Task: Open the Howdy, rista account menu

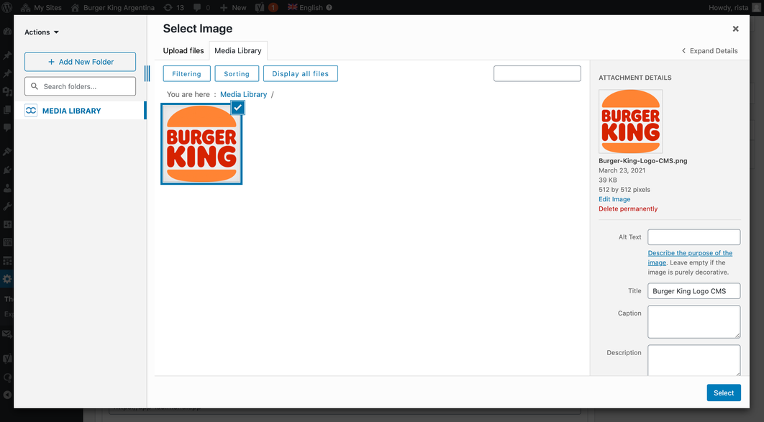Action: 735,7
